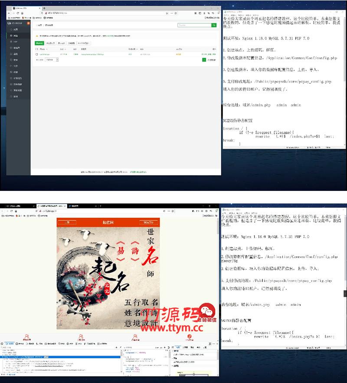Open the 计算值 tab in the inspector side pane

tap(185, 347)
